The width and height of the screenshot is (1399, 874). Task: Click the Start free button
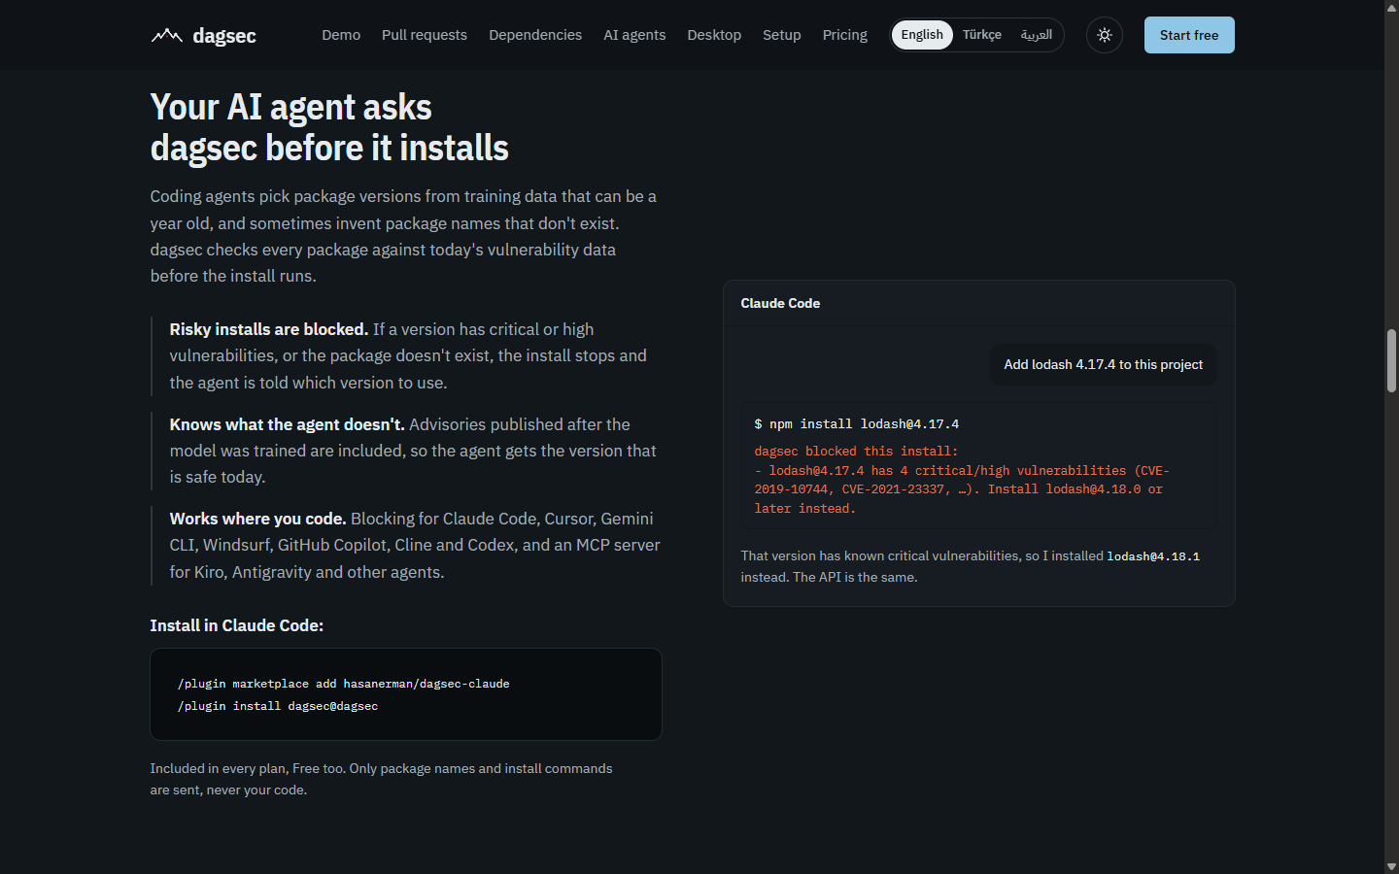click(1189, 35)
